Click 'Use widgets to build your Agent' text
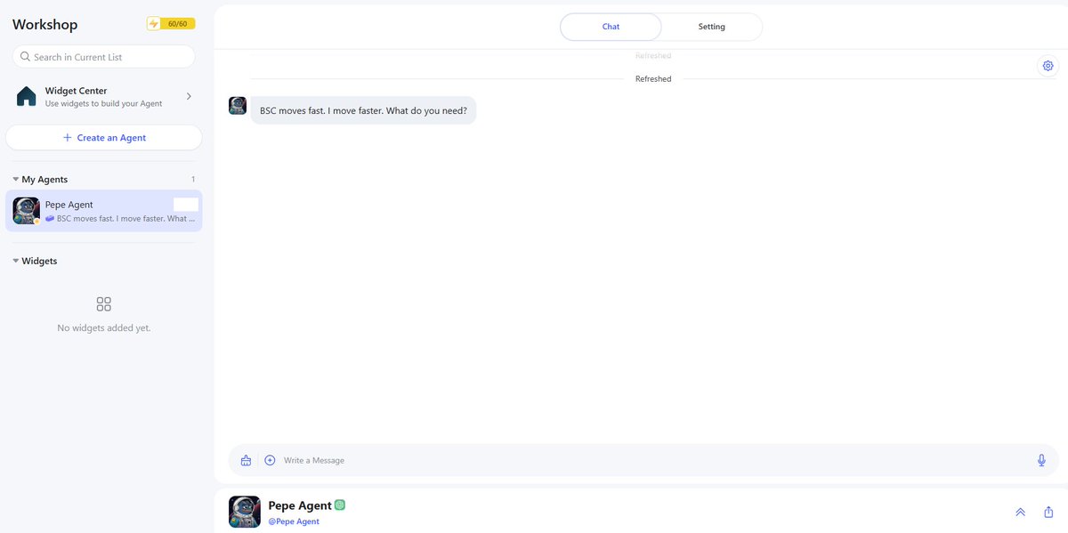The height and width of the screenshot is (533, 1068). point(104,104)
